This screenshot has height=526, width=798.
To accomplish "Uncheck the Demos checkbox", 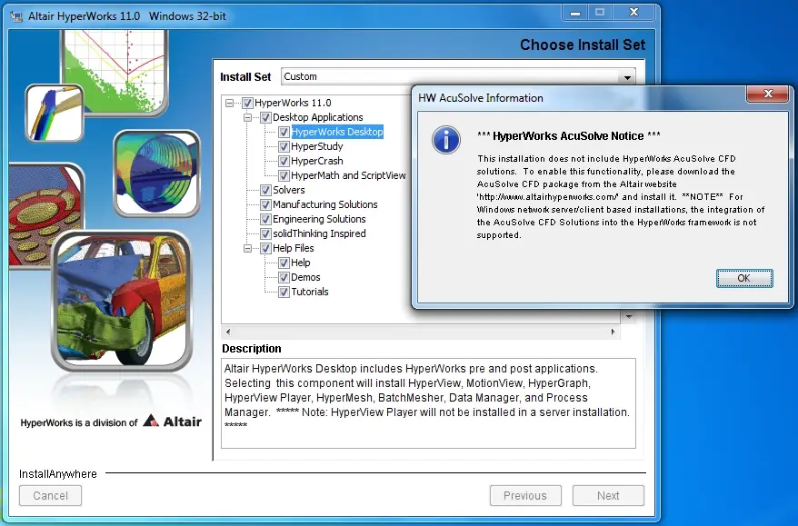I will coord(284,278).
